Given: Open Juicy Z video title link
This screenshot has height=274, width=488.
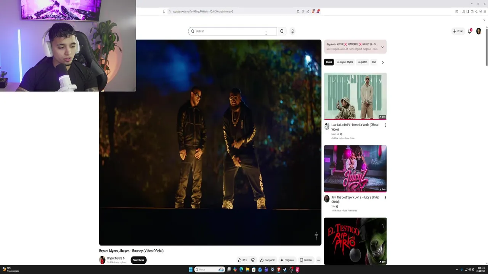Looking at the screenshot, I should click(x=355, y=199).
